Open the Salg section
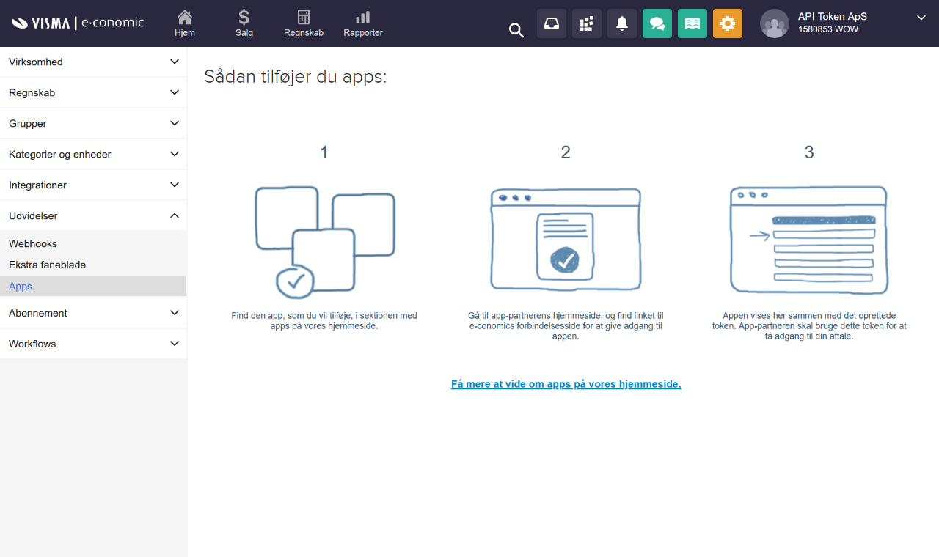The width and height of the screenshot is (939, 557). tap(244, 23)
